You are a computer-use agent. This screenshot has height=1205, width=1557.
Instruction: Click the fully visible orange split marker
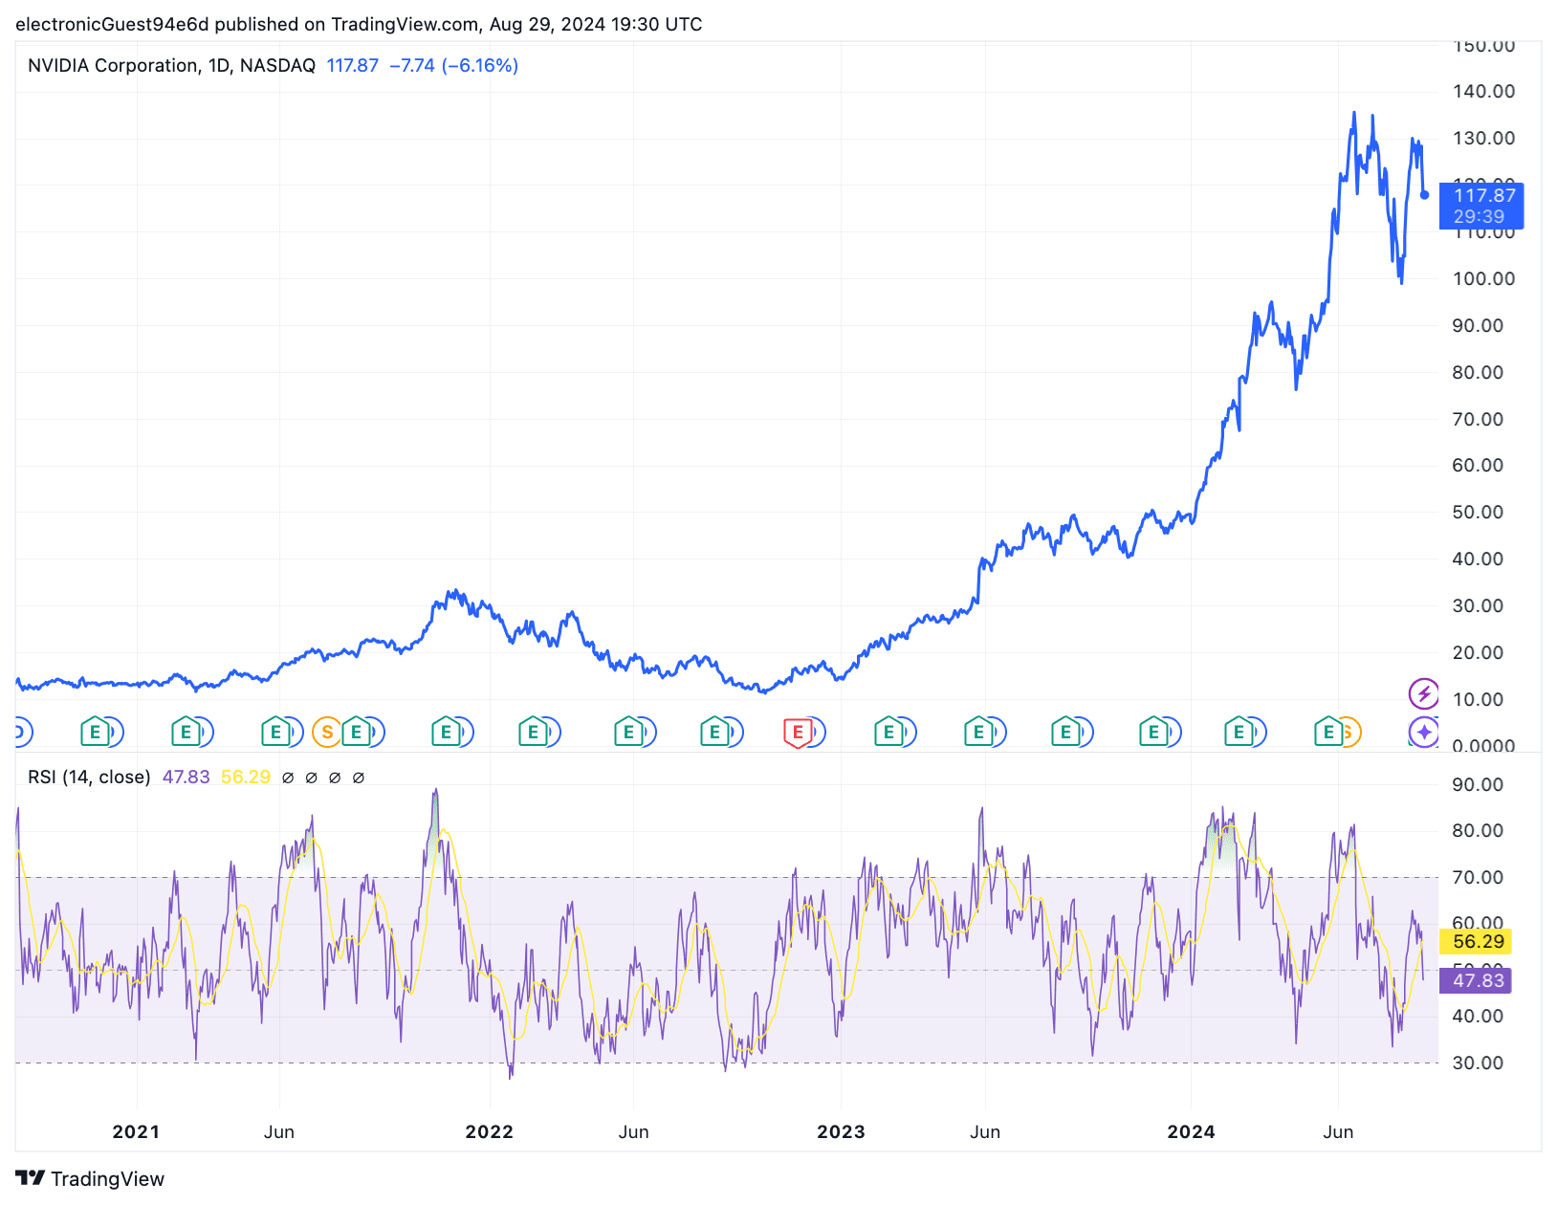click(327, 733)
